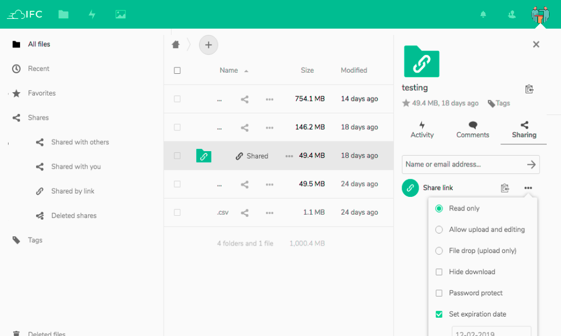Switch to the Activity tab in details
Viewport: 561px width, 336px height.
[x=422, y=130]
